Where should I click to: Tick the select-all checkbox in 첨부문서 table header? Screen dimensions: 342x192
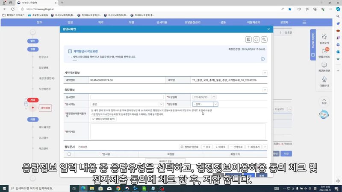[69, 154]
